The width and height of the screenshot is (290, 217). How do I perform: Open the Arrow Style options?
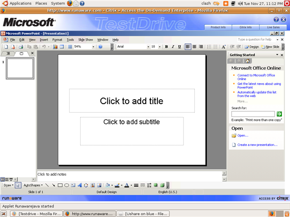pos(149,185)
